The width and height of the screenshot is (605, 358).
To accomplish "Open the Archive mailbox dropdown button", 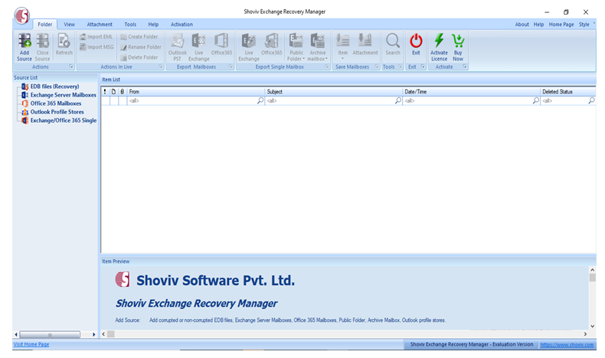I will tap(318, 47).
